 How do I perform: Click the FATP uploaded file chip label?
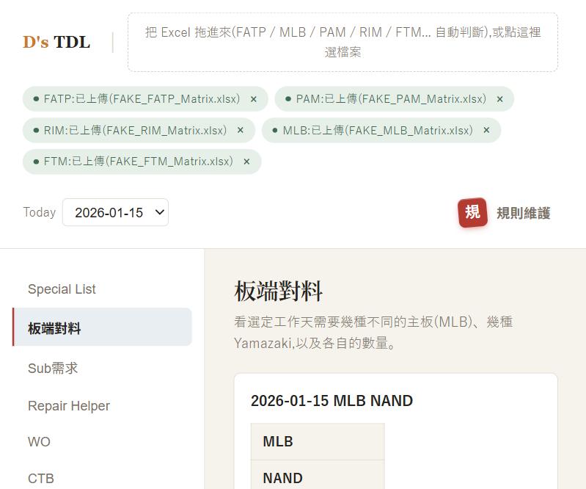[x=142, y=99]
